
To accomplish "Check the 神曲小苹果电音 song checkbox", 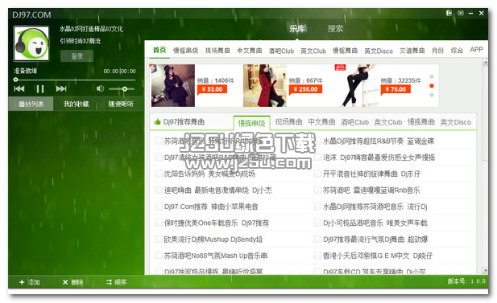I will [159, 207].
